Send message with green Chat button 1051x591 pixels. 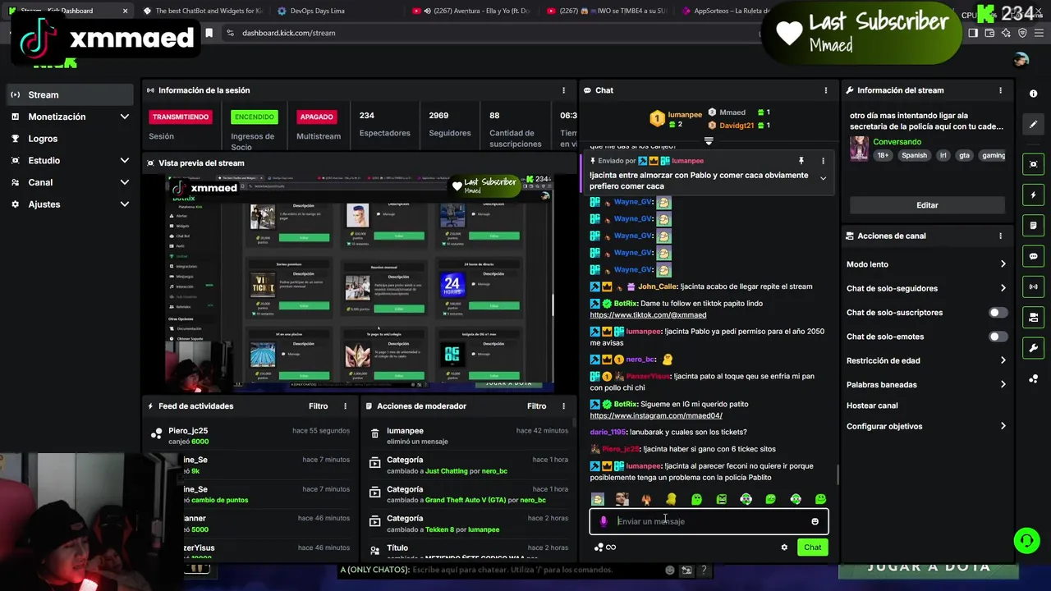(x=812, y=547)
